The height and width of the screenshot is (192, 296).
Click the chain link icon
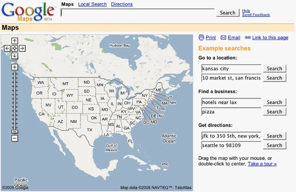click(x=248, y=37)
